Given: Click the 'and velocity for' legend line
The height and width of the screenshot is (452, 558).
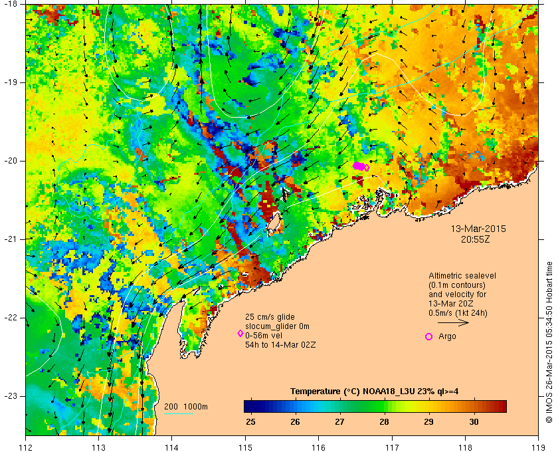Looking at the screenshot, I should 457,294.
